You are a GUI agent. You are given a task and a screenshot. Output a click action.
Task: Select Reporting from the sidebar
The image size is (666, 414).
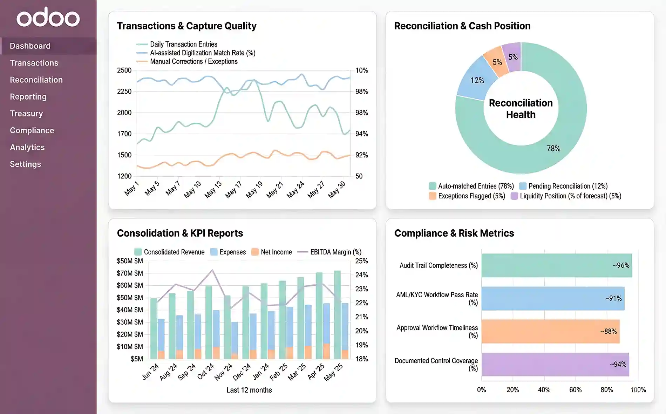(x=28, y=96)
